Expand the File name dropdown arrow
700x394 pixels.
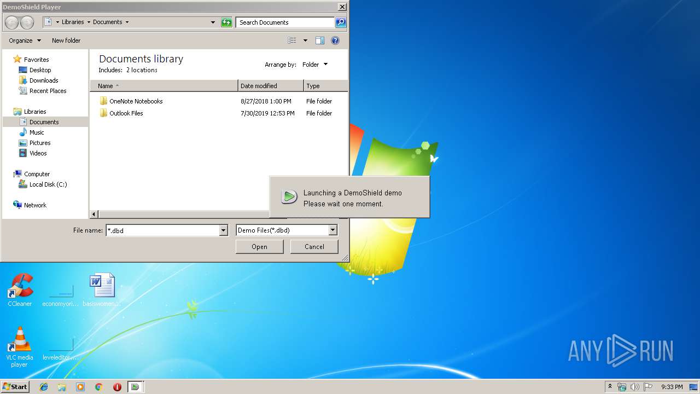click(x=223, y=230)
